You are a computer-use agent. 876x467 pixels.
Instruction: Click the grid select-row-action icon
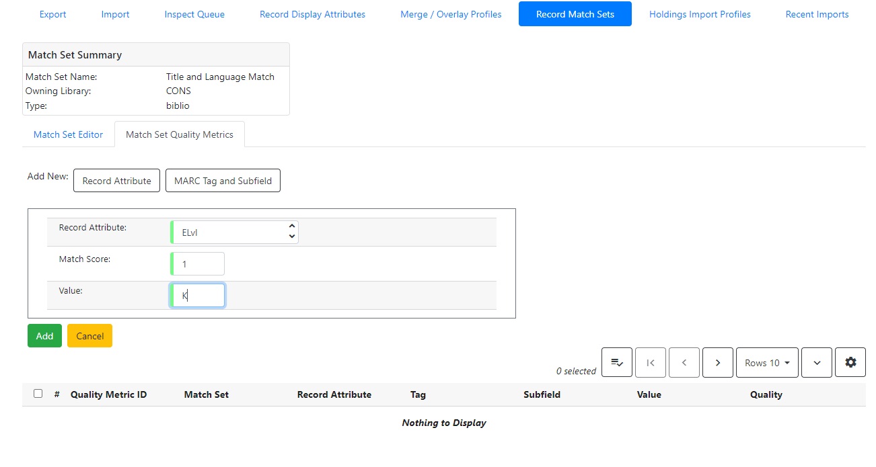tap(616, 362)
